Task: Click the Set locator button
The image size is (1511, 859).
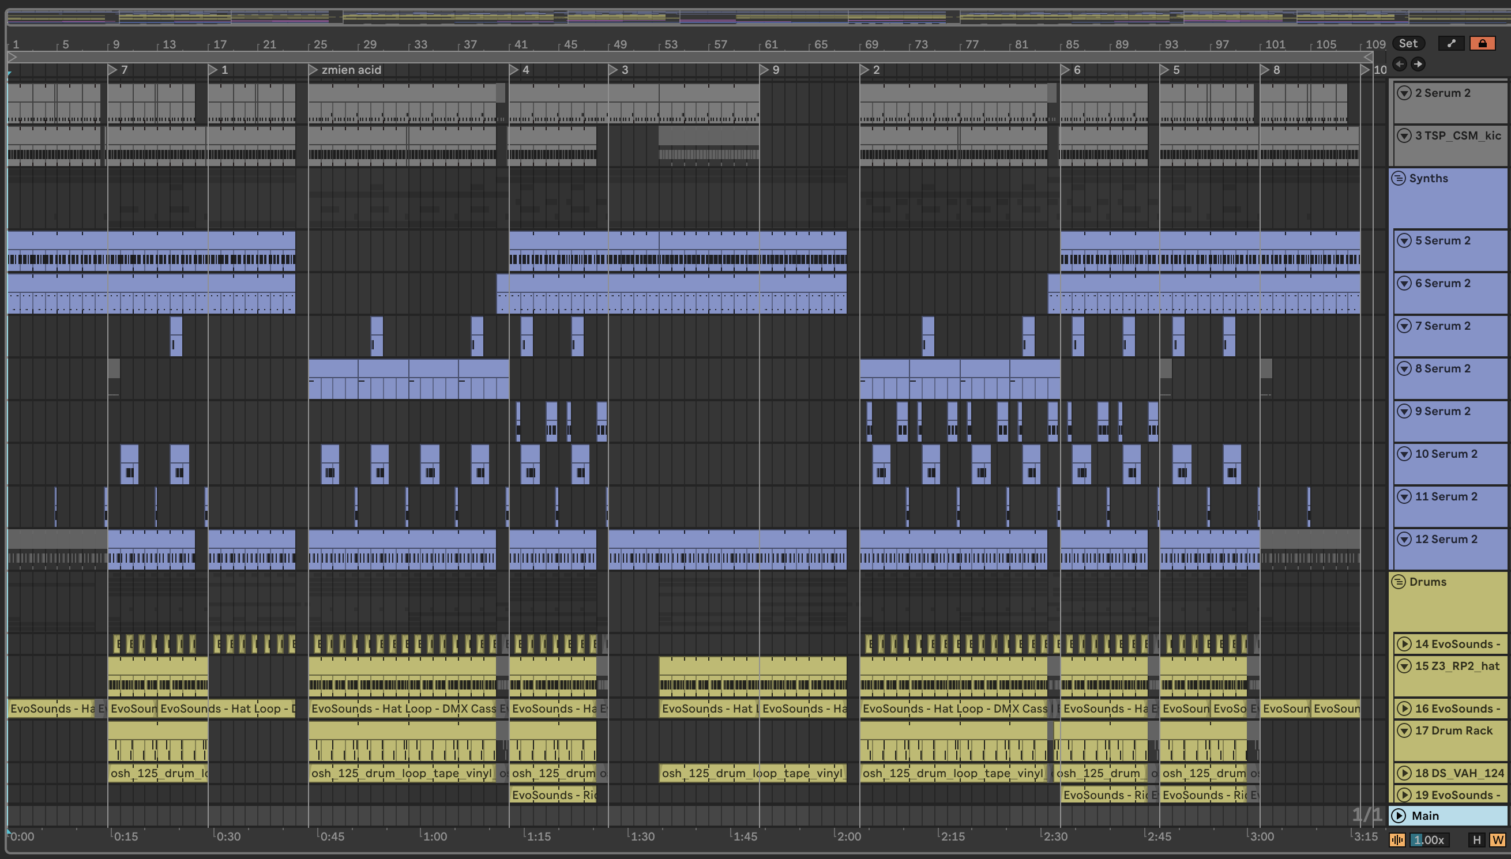Action: pos(1408,43)
